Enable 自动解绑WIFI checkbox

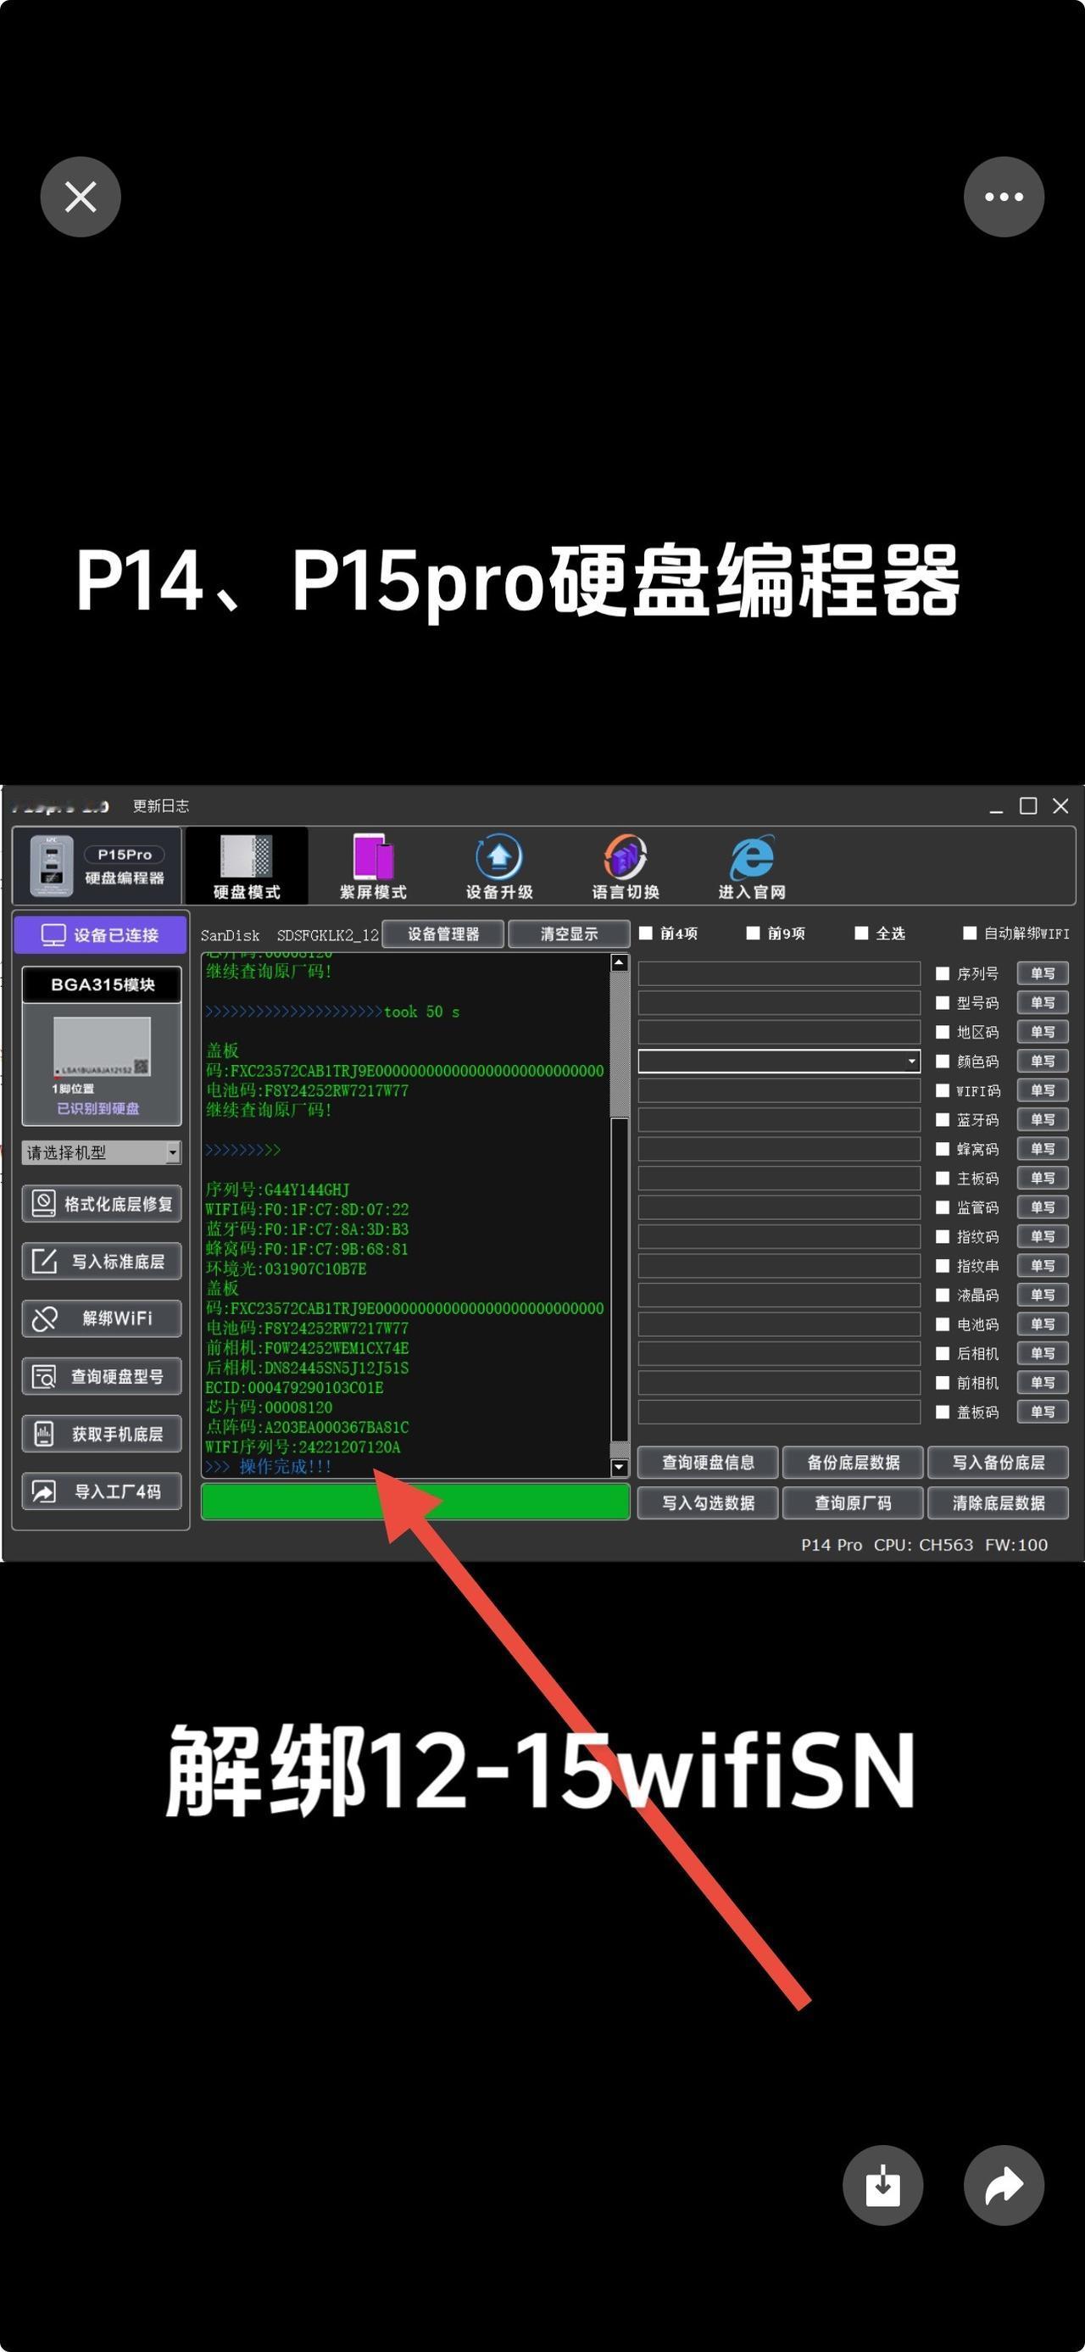pos(970,932)
